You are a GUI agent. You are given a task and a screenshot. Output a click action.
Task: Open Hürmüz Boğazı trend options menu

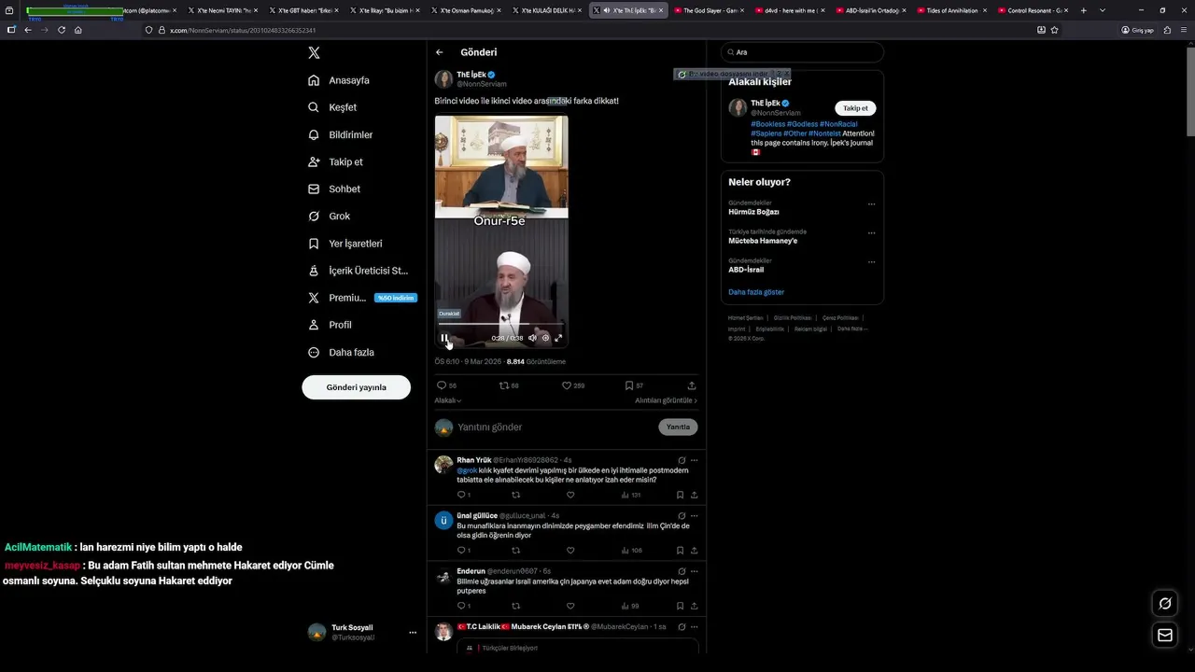[x=871, y=204]
